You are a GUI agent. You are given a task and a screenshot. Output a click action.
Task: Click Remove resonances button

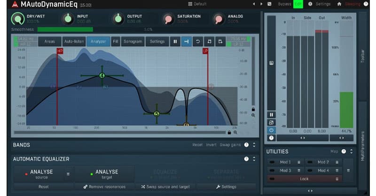pos(104,187)
